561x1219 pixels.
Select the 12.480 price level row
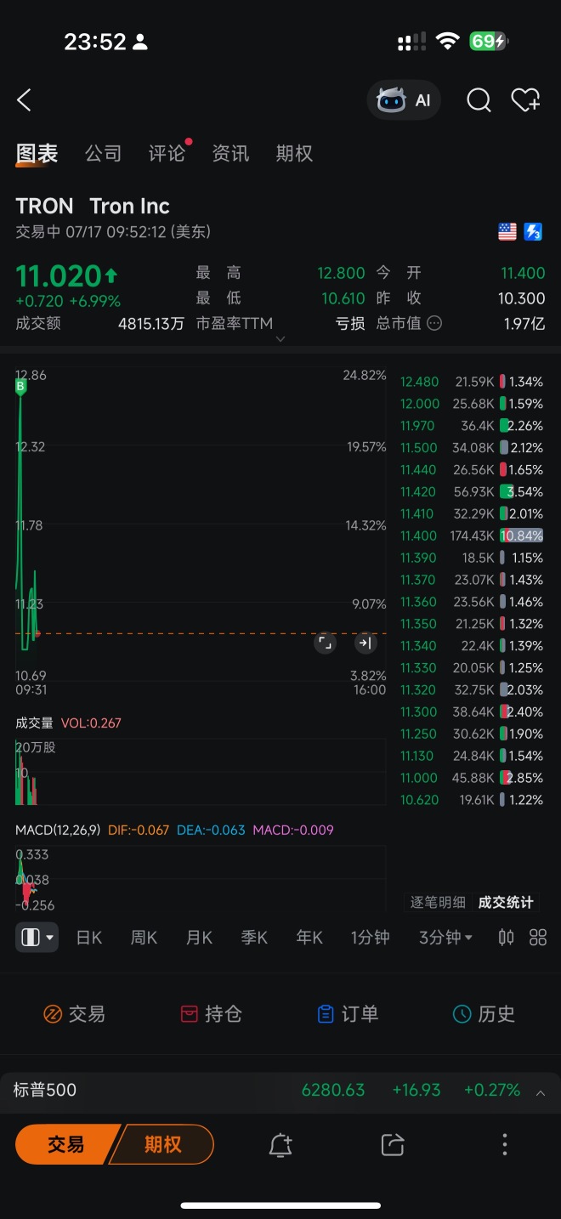point(472,382)
